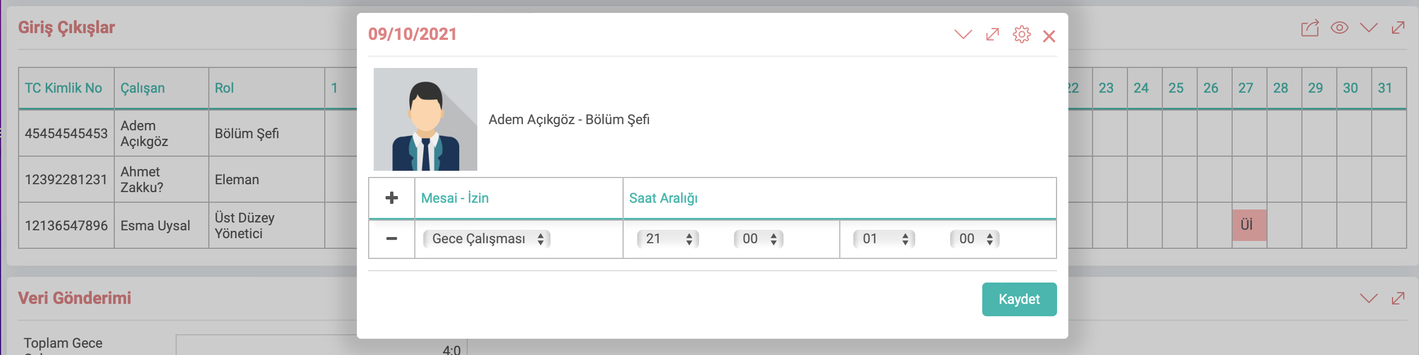This screenshot has width=1419, height=355.
Task: Collapse the dialog using its chevron icon
Action: (964, 35)
